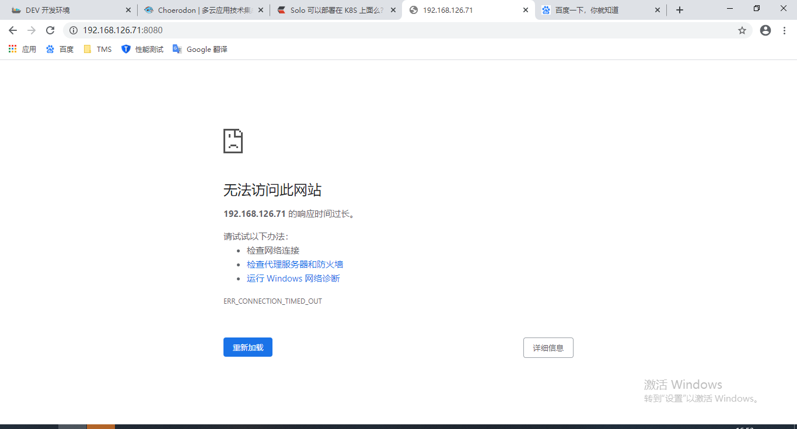Viewport: 797px width, 429px height.
Task: Restore down the Chrome window
Action: pyautogui.click(x=757, y=8)
